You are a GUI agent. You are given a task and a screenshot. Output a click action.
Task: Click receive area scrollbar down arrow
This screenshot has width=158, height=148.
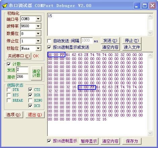coord(150,133)
